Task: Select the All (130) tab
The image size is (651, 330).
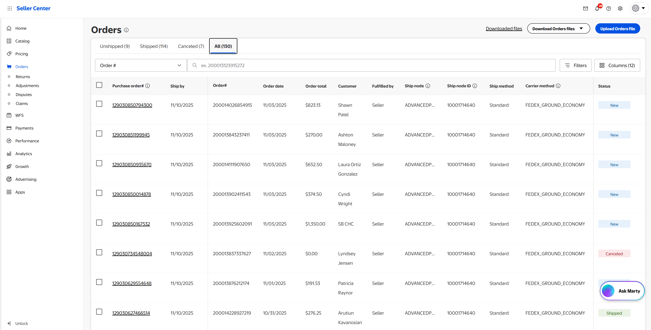Action: click(x=223, y=46)
